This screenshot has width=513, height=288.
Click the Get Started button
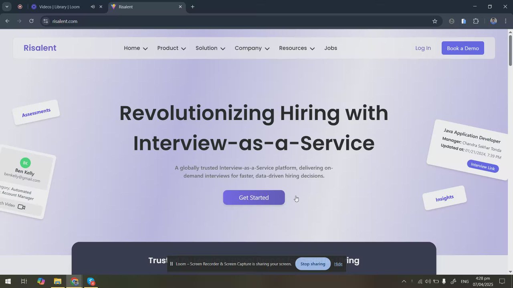254,198
